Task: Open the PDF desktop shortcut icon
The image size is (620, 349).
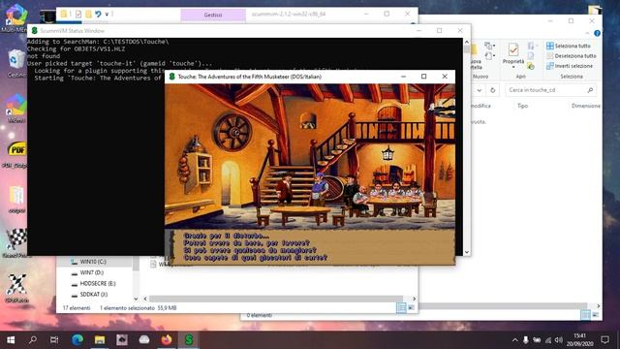Action: point(16,154)
